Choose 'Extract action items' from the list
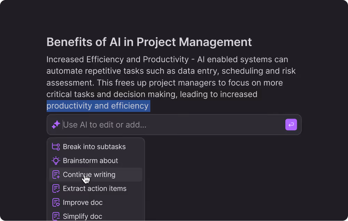This screenshot has height=221, width=348. pyautogui.click(x=95, y=188)
